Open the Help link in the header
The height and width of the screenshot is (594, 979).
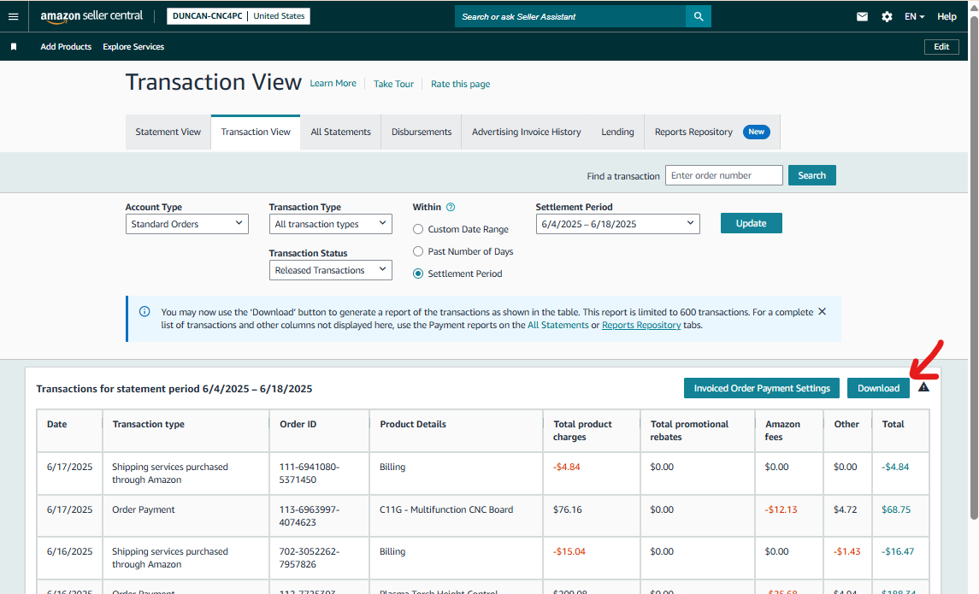[947, 17]
